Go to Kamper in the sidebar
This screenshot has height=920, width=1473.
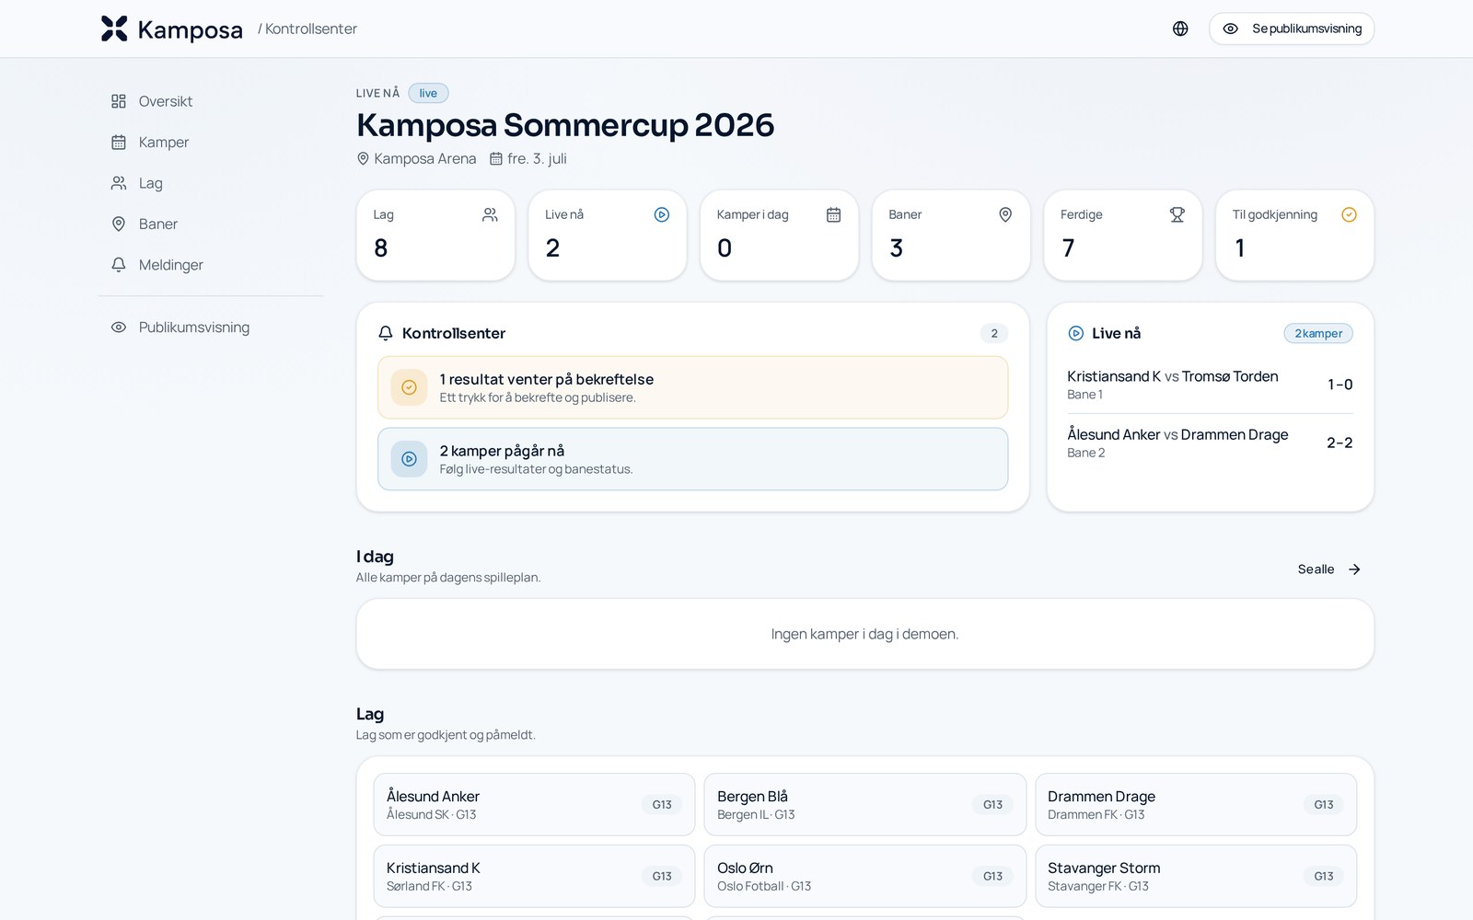coord(211,143)
